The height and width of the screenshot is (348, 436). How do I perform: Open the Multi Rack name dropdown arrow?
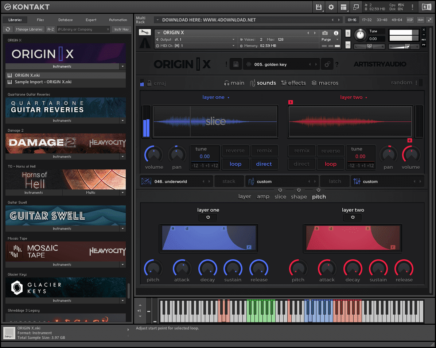click(157, 20)
